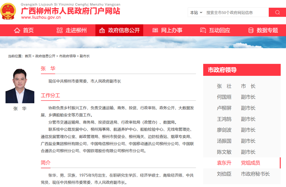Click the 广西柳州市人民政府门户网站 title
286x187 pixels.
70,11
